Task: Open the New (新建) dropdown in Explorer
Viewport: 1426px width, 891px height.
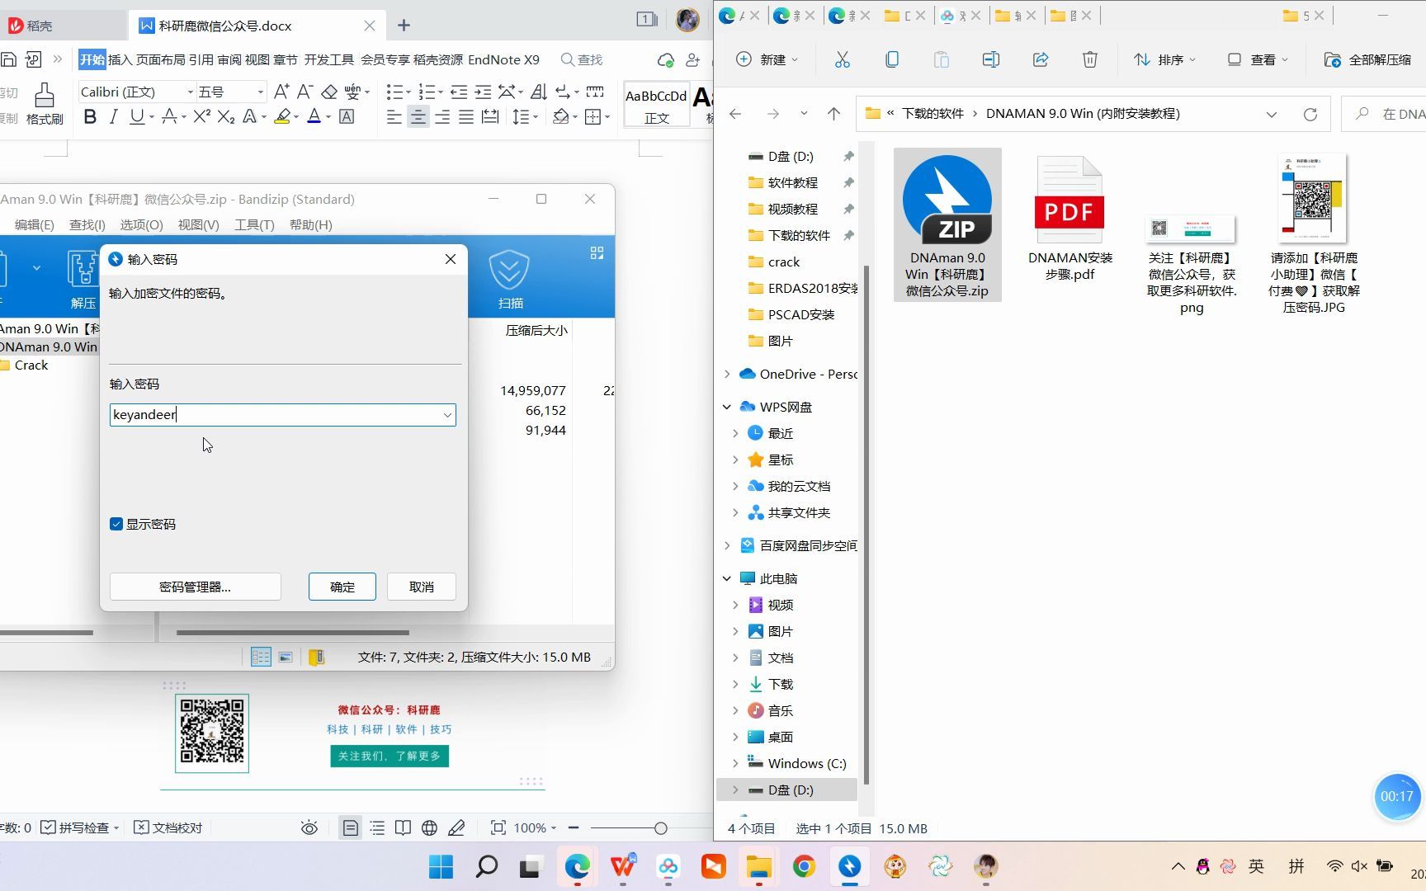Action: tap(767, 59)
